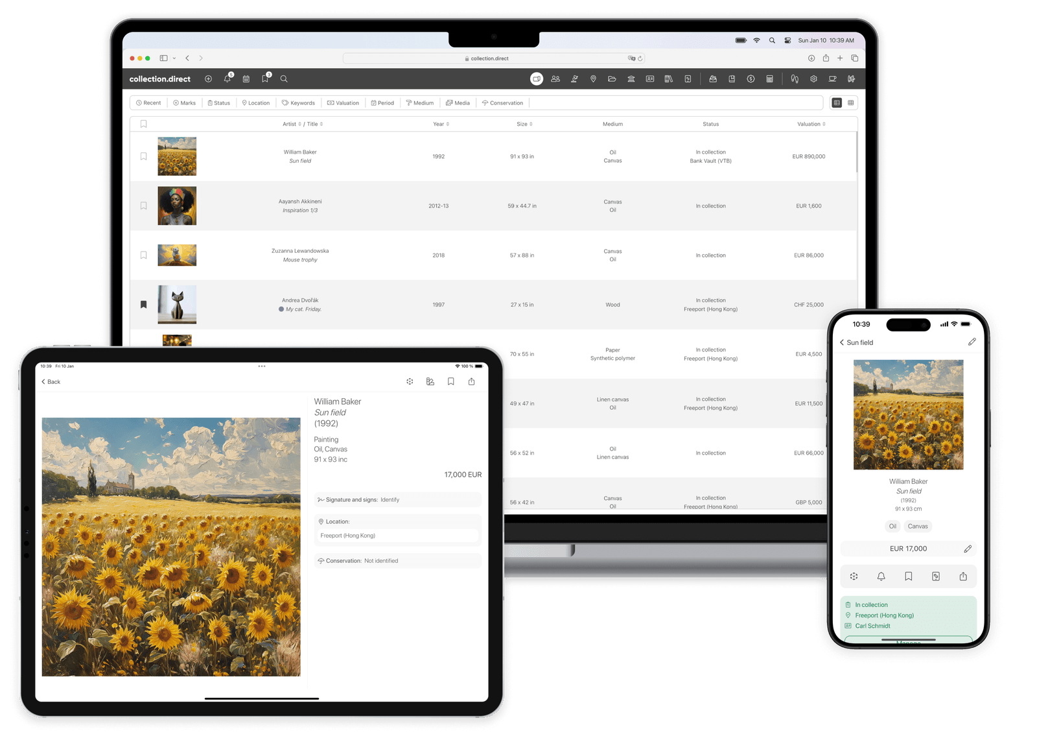Tap the pencil edit icon beside EUR 17,000
This screenshot has width=1037, height=738.
click(968, 549)
